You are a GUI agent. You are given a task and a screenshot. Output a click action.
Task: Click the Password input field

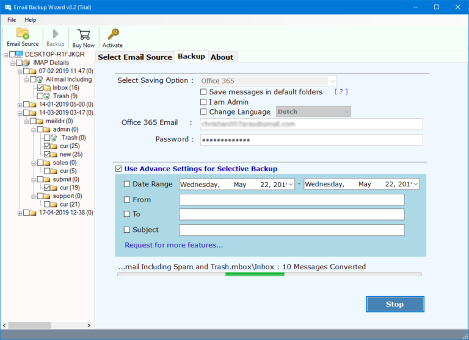pyautogui.click(x=311, y=140)
